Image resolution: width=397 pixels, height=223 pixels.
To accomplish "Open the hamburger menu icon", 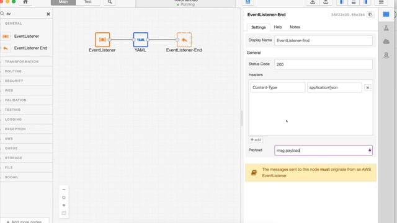I will [381, 2].
